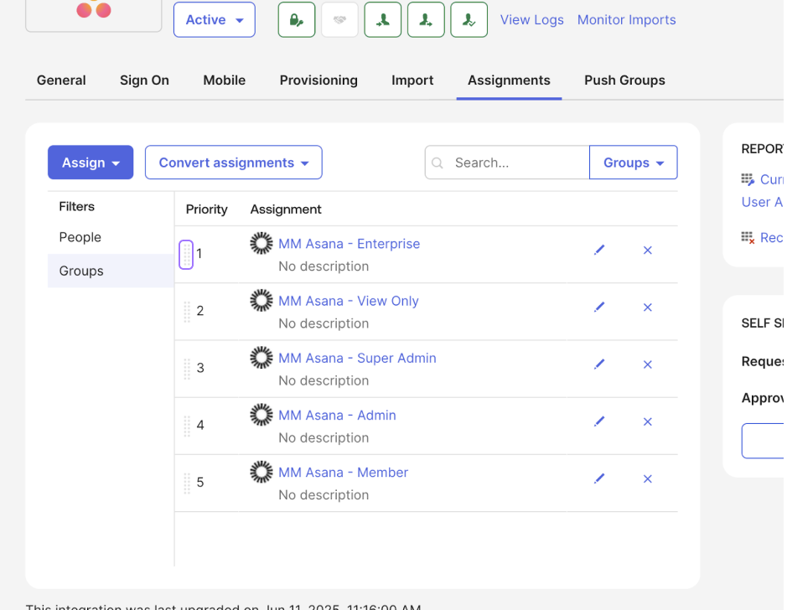
Task: Click the pencil icon for MM Asana - Admin
Action: pos(599,421)
